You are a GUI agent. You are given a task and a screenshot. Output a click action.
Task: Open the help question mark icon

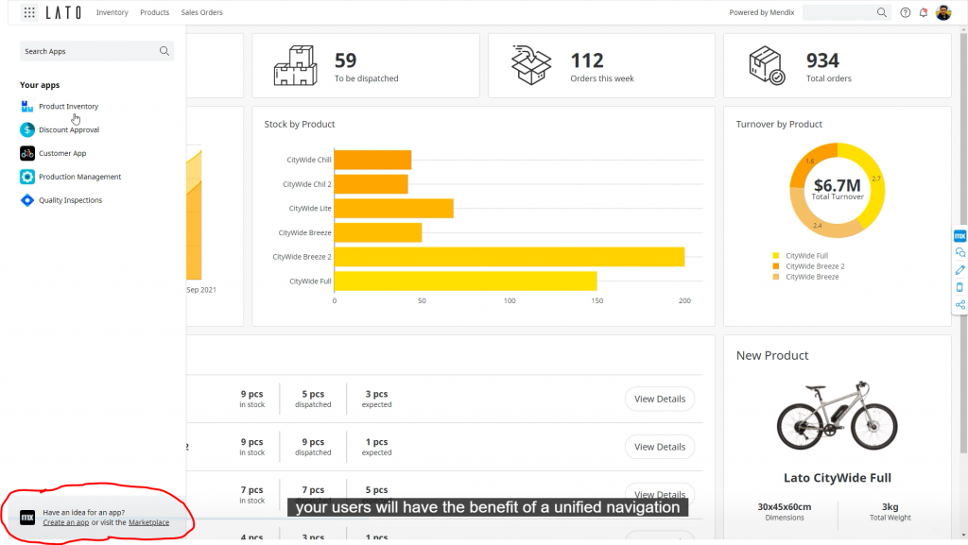point(906,12)
